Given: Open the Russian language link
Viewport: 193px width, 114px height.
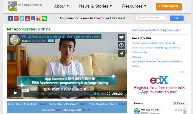Looking at the screenshot, I should tap(118, 18).
